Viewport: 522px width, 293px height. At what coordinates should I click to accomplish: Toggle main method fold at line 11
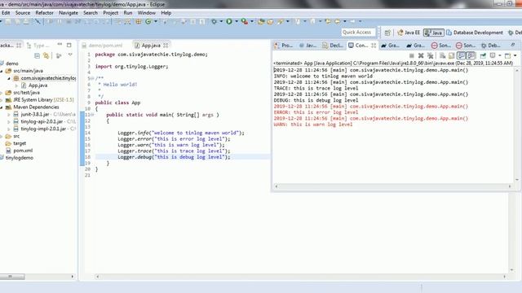coord(92,115)
